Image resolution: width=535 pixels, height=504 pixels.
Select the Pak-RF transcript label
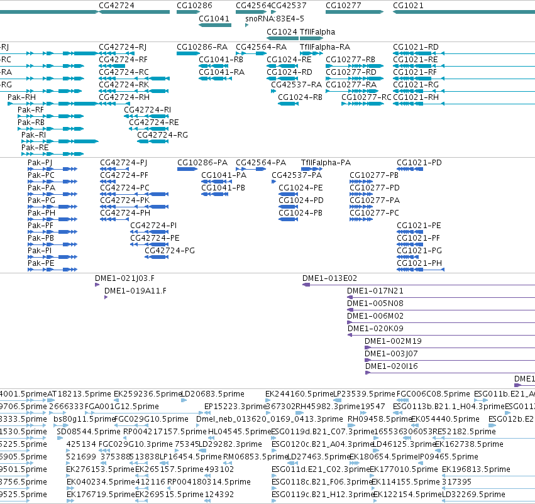coord(31,110)
